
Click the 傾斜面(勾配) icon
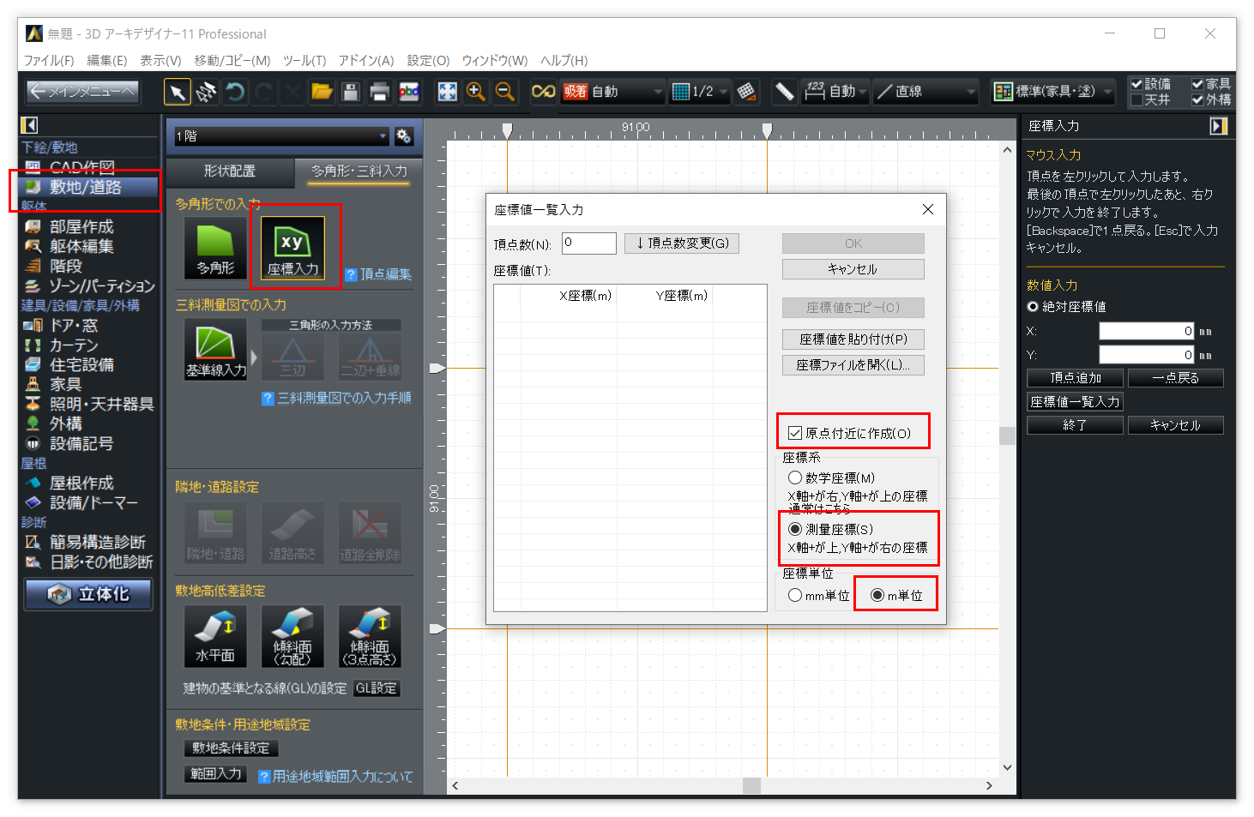292,635
